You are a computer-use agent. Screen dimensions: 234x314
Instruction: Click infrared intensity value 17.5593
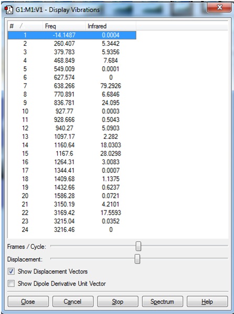coord(111,212)
